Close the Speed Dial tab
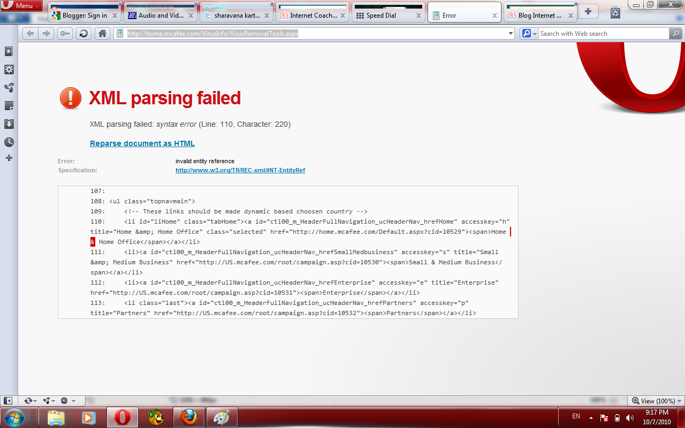The image size is (685, 428). 418,16
